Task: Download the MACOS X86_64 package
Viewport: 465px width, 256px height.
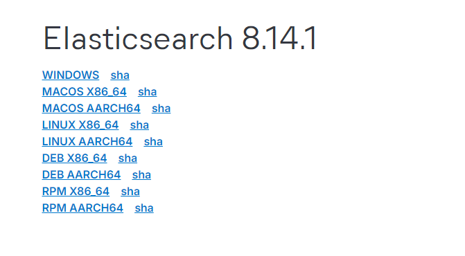Action: (85, 92)
